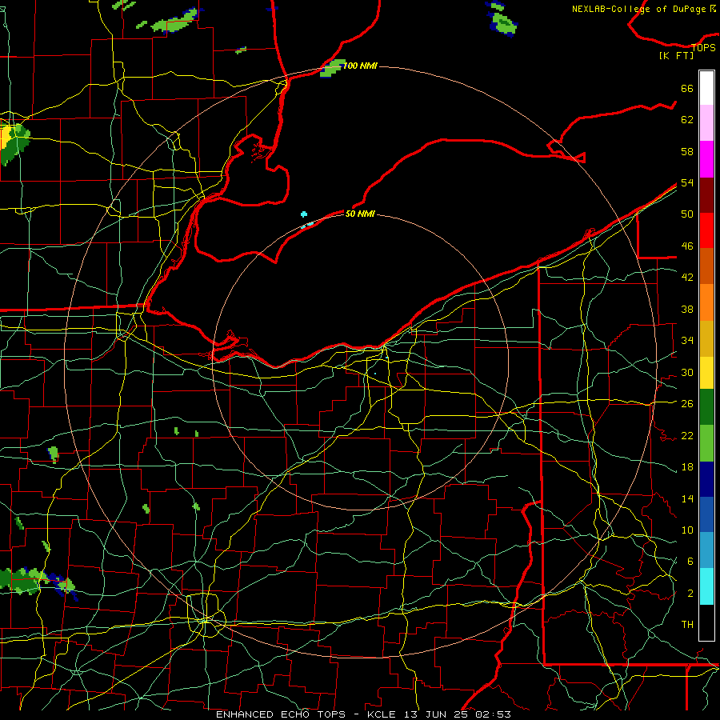
Task: Click the legend value "42"
Action: point(687,278)
